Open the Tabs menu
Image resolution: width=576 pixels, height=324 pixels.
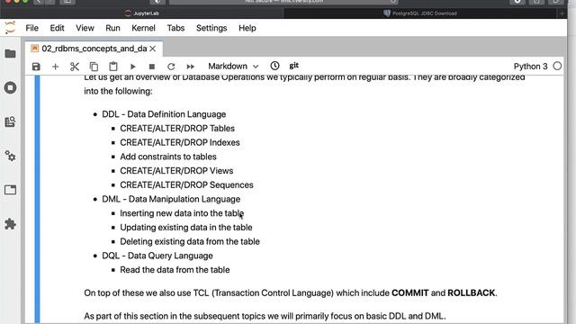175,28
